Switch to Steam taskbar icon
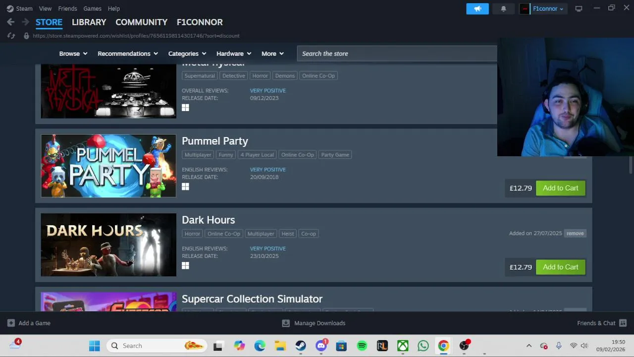This screenshot has width=634, height=357. coord(301,346)
